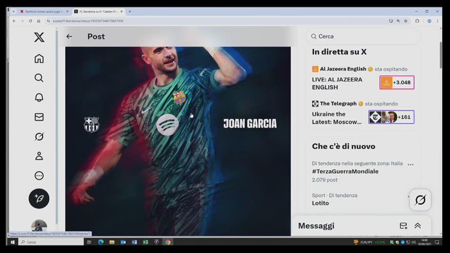Open Grok from the left sidebar

pyautogui.click(x=39, y=137)
